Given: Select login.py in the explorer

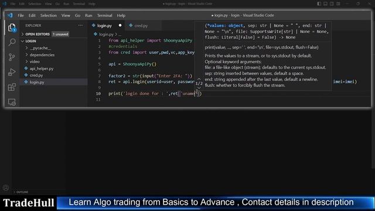Looking at the screenshot, I should click(x=36, y=82).
